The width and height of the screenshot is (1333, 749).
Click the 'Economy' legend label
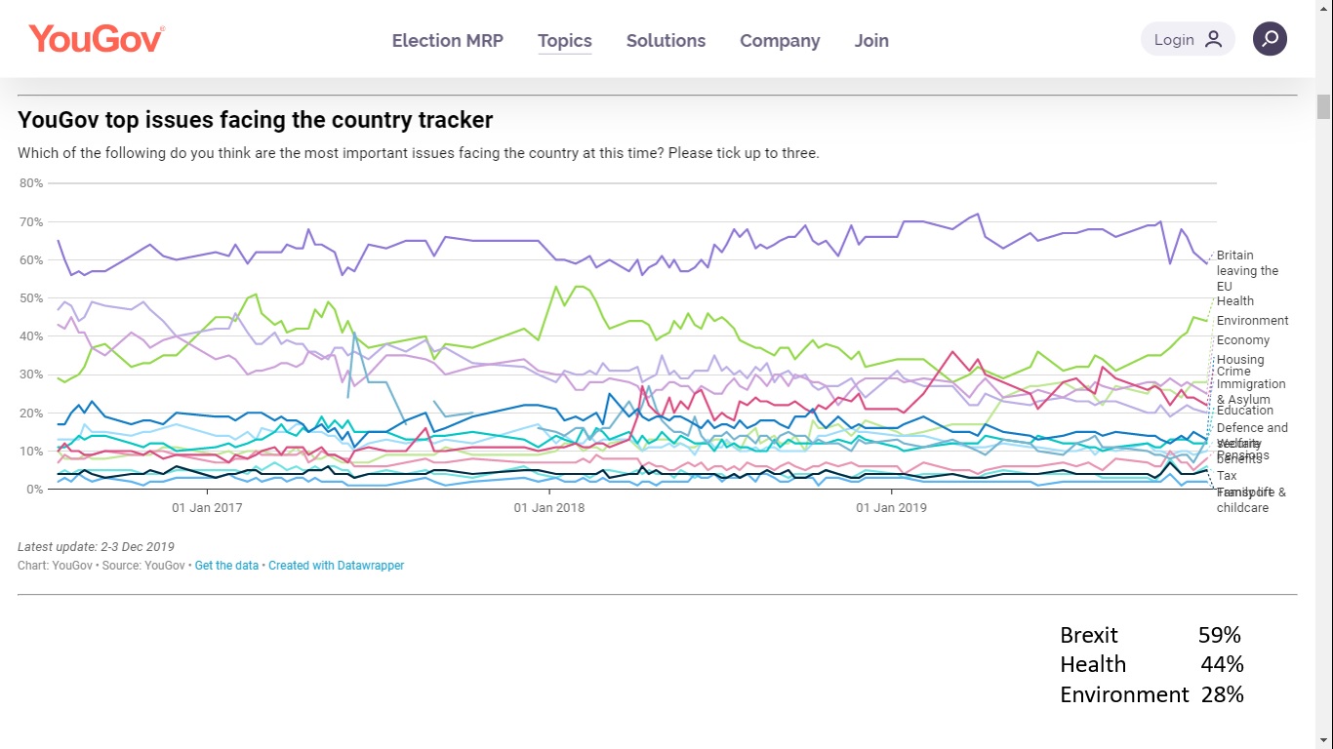pos(1243,340)
